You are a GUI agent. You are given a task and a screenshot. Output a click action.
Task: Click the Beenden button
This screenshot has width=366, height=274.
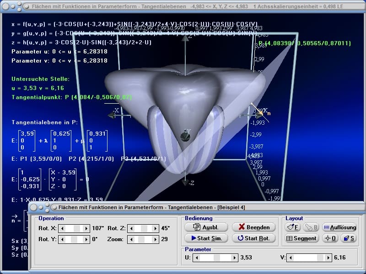click(x=254, y=227)
